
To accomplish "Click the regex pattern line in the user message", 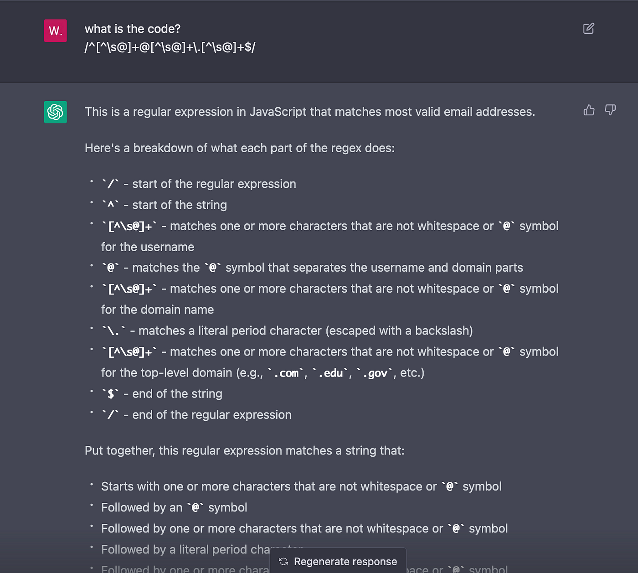I will point(170,47).
